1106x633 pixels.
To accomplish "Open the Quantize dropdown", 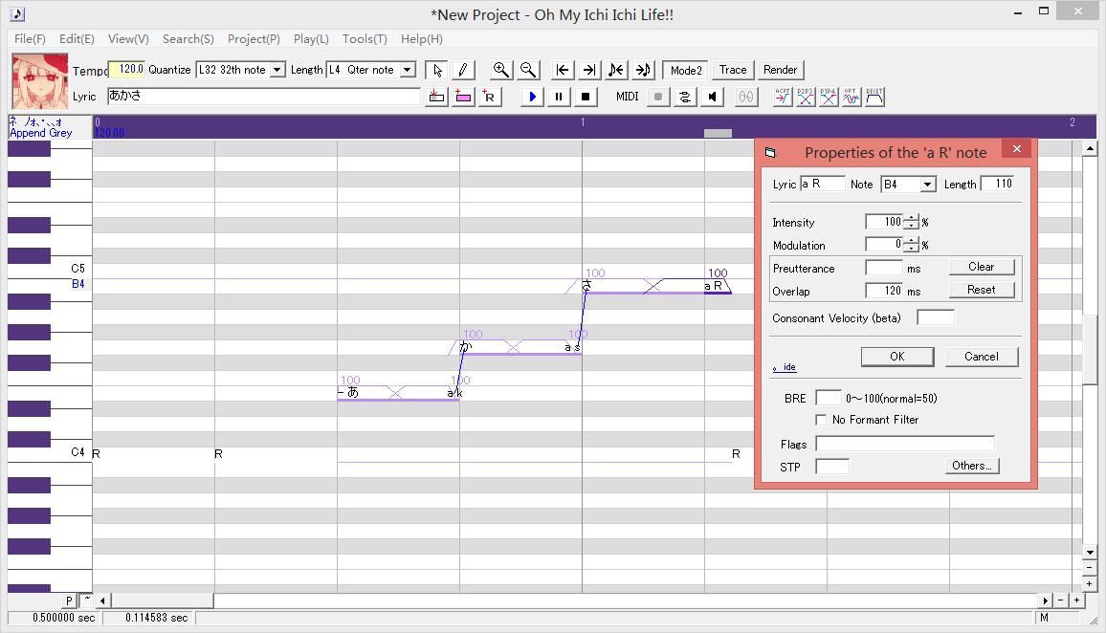I will [x=277, y=70].
